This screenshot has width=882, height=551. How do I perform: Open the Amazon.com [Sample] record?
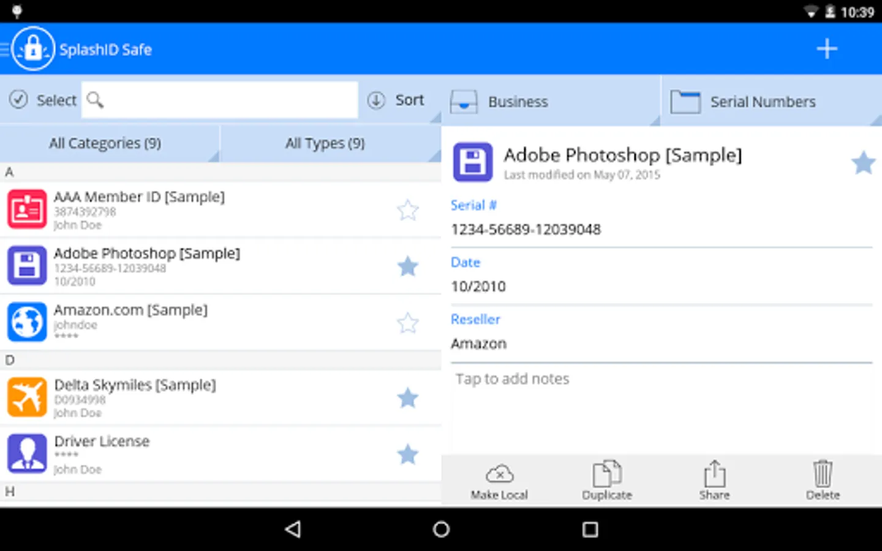pyautogui.click(x=221, y=323)
